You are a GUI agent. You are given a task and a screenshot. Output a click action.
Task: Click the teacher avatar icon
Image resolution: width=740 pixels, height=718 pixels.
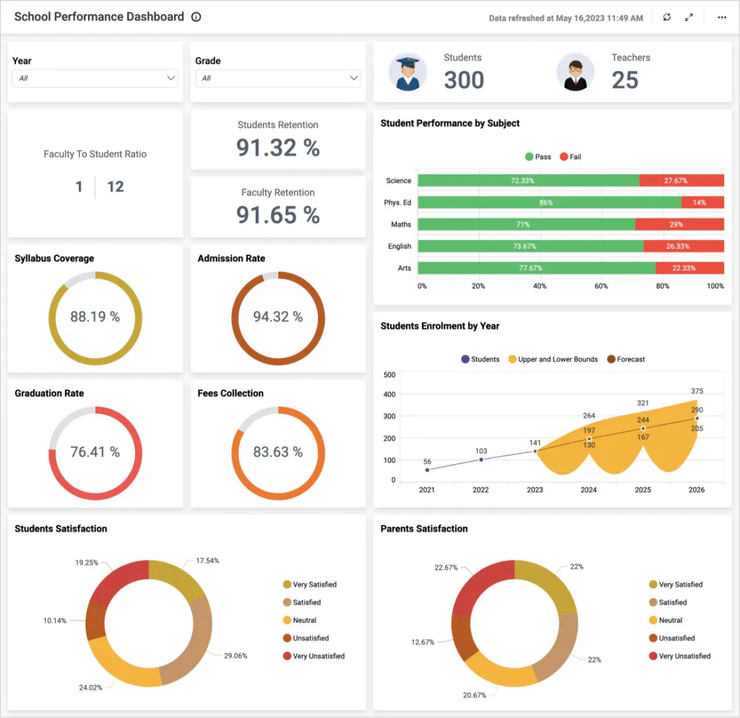575,72
